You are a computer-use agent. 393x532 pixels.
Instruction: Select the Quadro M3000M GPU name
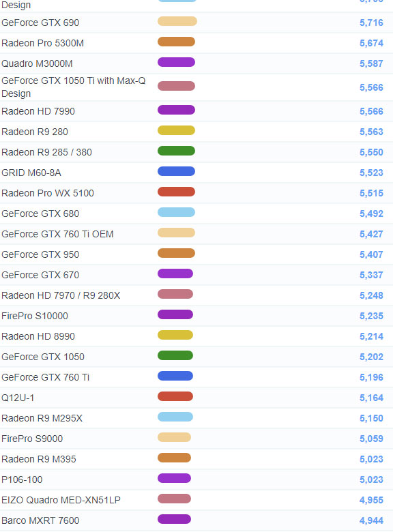point(37,63)
